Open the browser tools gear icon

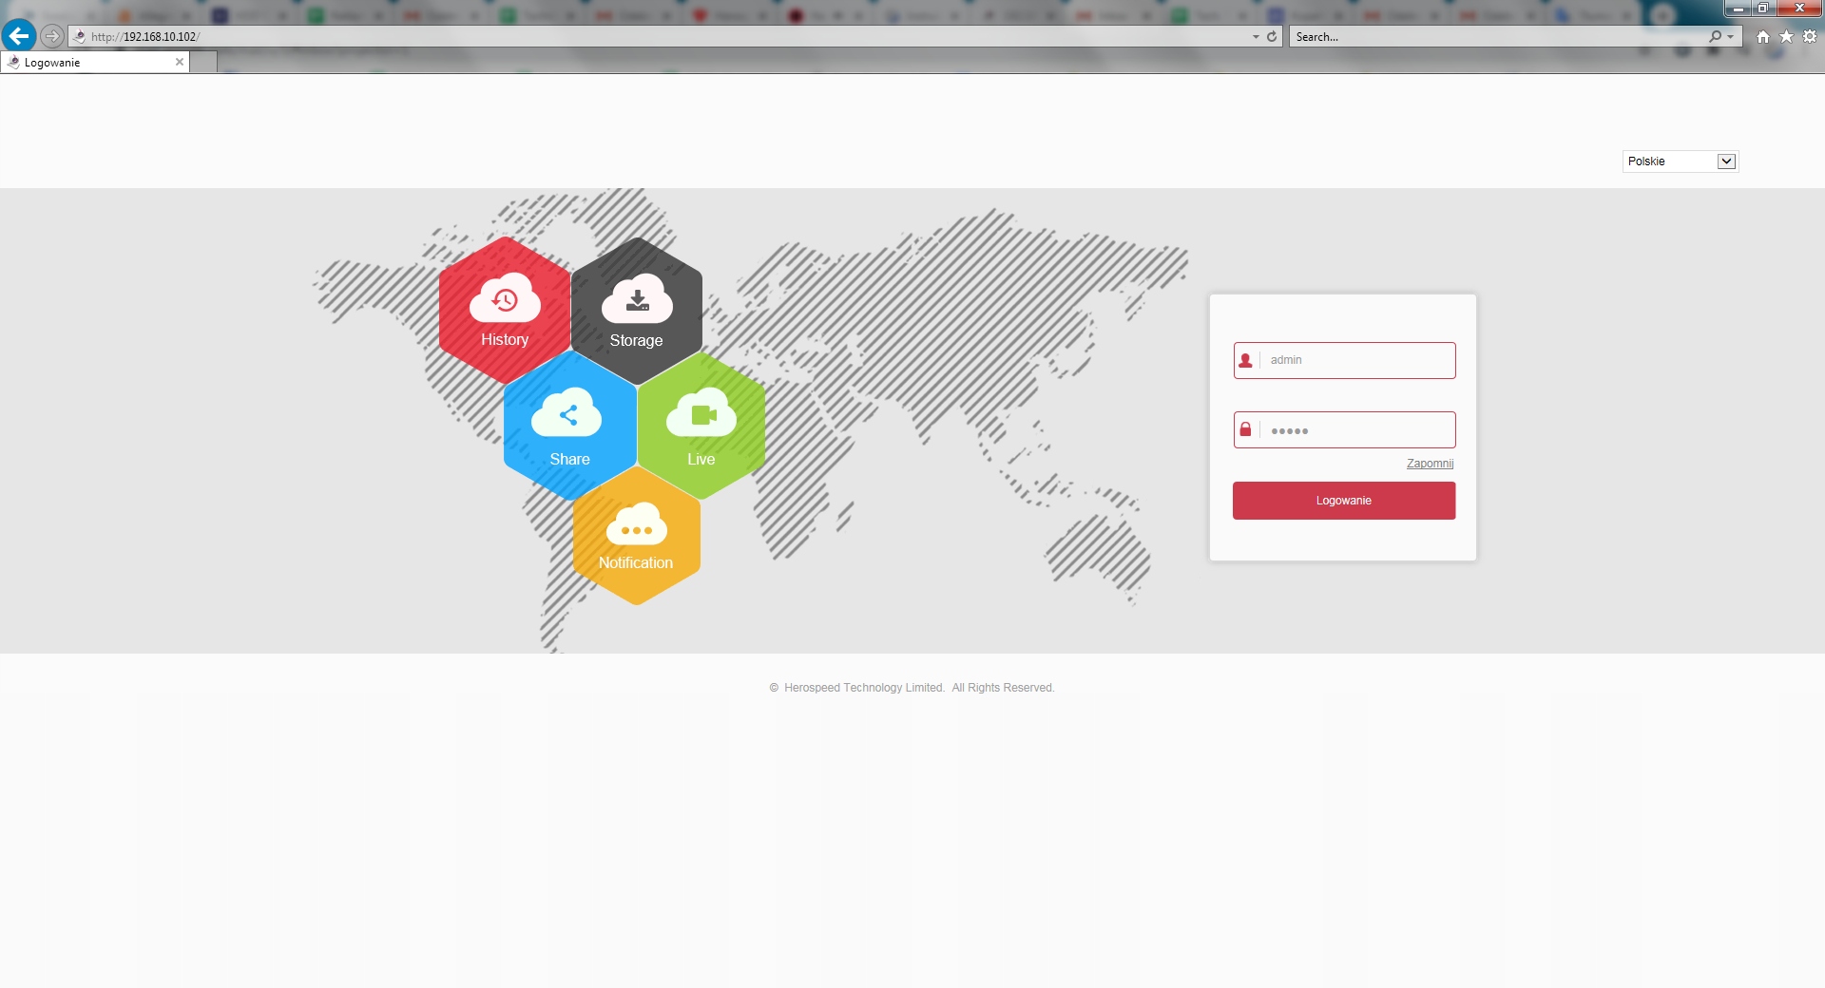coord(1810,36)
